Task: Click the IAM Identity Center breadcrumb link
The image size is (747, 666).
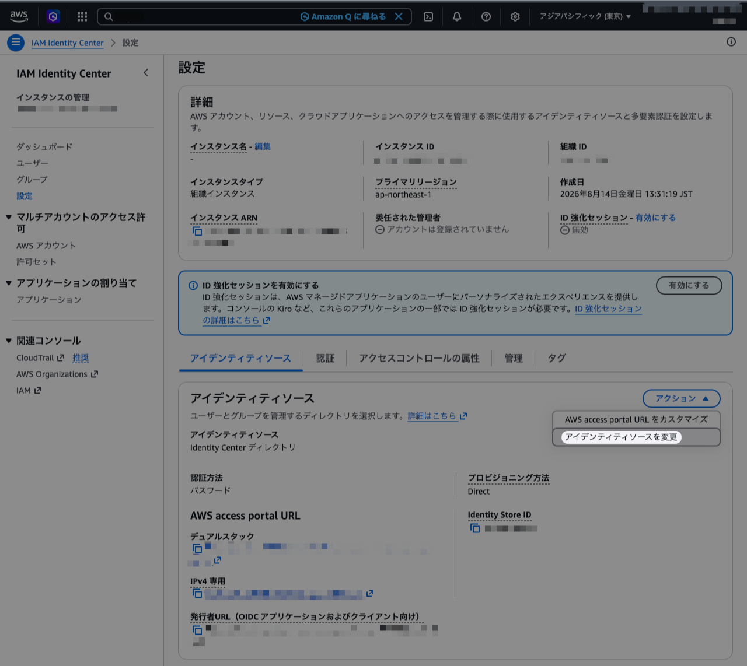Action: pyautogui.click(x=67, y=43)
